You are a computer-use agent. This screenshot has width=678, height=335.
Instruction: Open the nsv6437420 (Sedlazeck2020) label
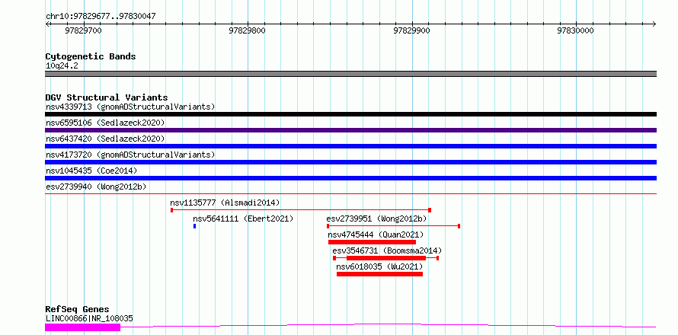[105, 139]
